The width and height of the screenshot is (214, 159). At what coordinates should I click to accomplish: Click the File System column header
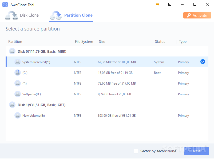click(84, 42)
